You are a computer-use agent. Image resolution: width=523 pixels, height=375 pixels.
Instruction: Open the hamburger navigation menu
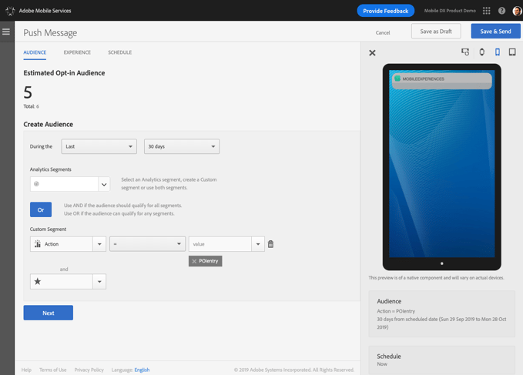[6, 32]
